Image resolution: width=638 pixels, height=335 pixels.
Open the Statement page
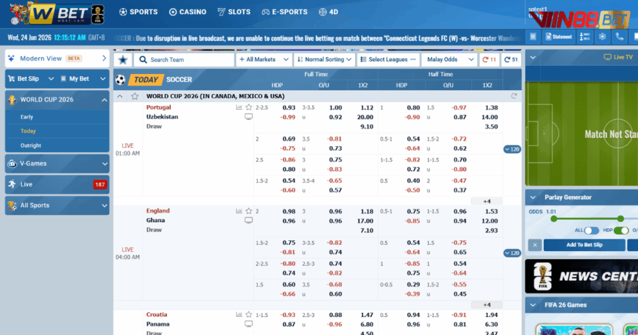[x=559, y=37]
